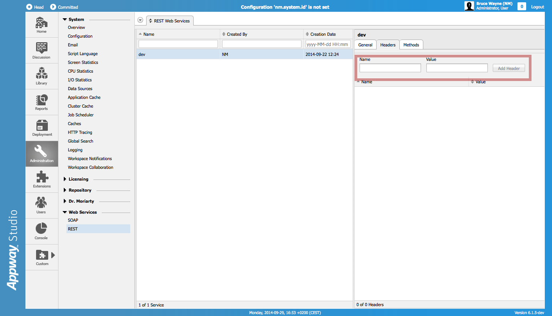Click the Created By filter field

262,44
